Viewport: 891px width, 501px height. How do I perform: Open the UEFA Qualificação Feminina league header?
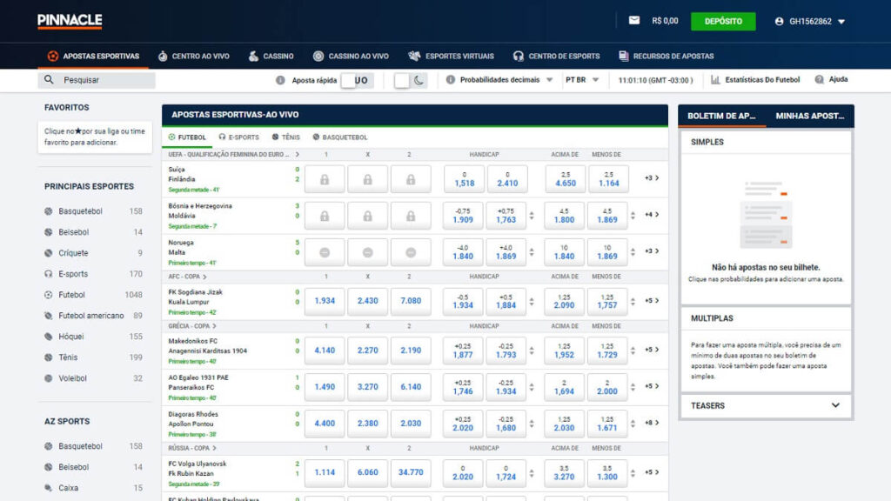click(x=233, y=155)
